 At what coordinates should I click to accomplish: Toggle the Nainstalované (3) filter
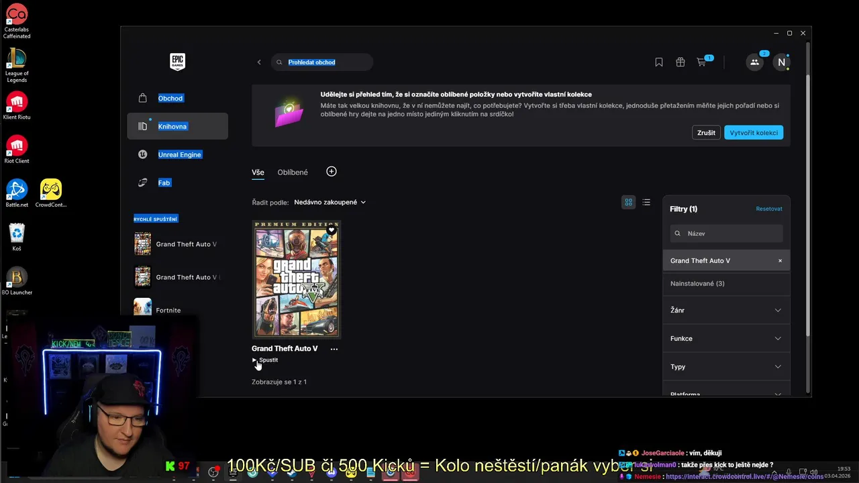click(726, 284)
